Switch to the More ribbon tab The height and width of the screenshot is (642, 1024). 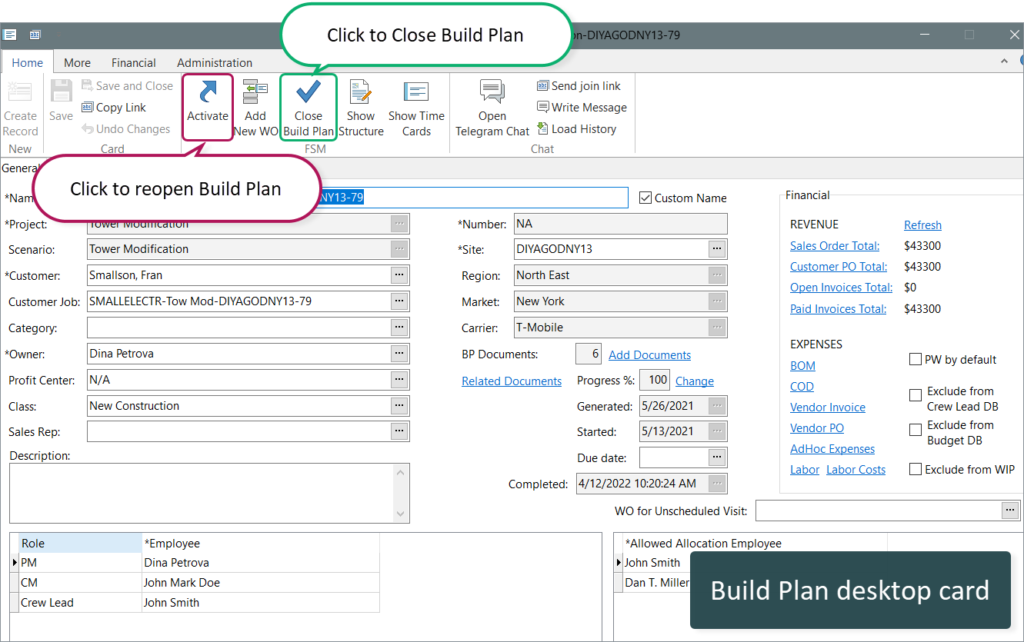pyautogui.click(x=77, y=63)
